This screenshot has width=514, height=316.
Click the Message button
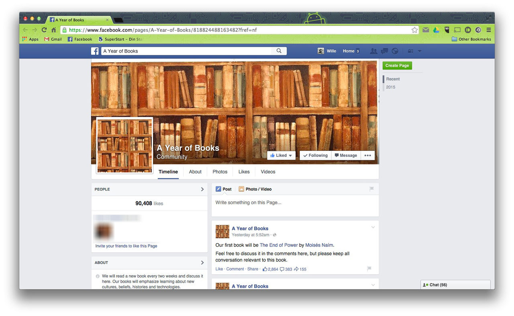coord(346,156)
